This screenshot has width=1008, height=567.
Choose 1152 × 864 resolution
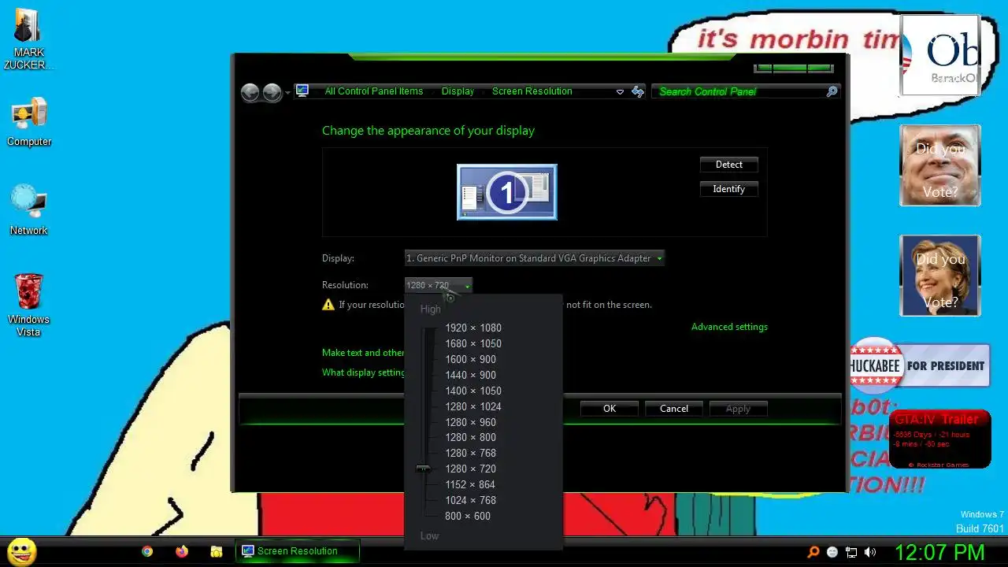tap(471, 484)
